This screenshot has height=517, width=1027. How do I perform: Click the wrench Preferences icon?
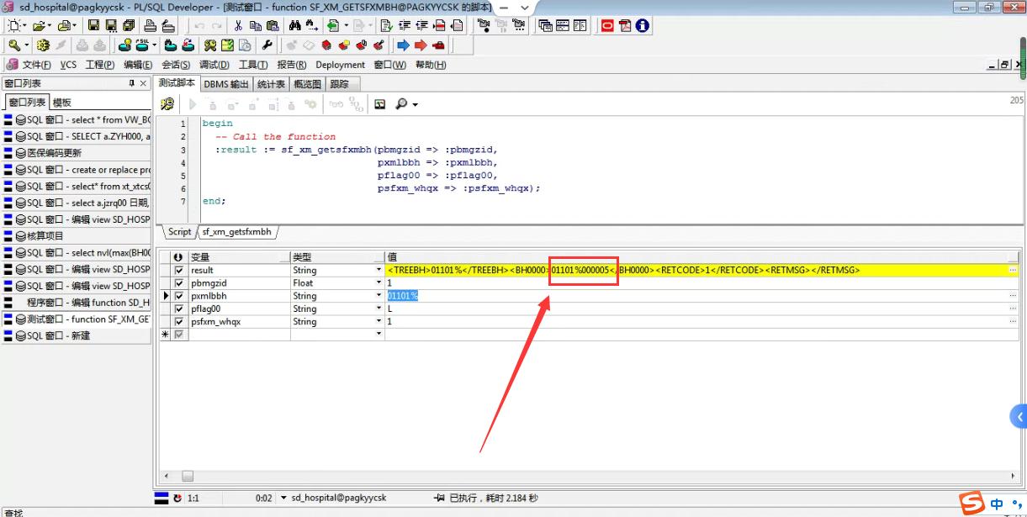267,45
